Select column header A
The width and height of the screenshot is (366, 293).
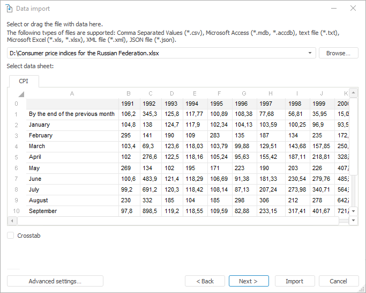(72, 93)
